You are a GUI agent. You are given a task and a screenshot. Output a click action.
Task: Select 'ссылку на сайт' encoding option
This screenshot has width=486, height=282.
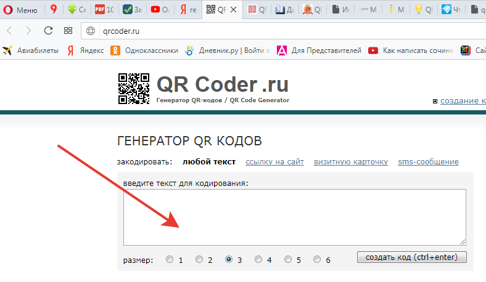click(274, 161)
